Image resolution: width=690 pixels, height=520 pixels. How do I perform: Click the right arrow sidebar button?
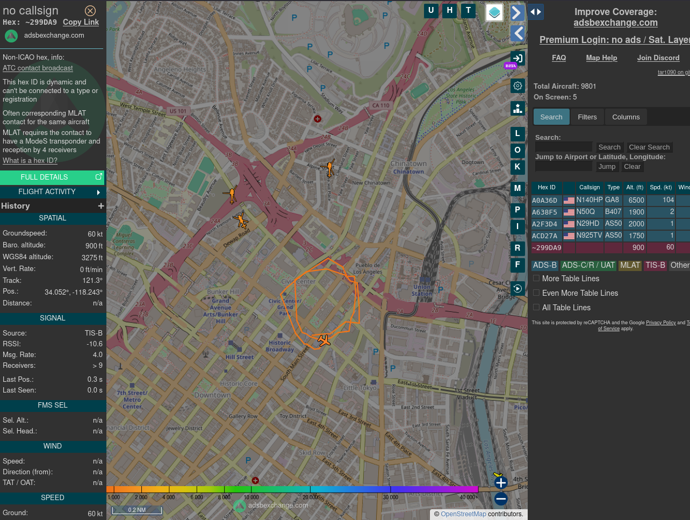[517, 12]
